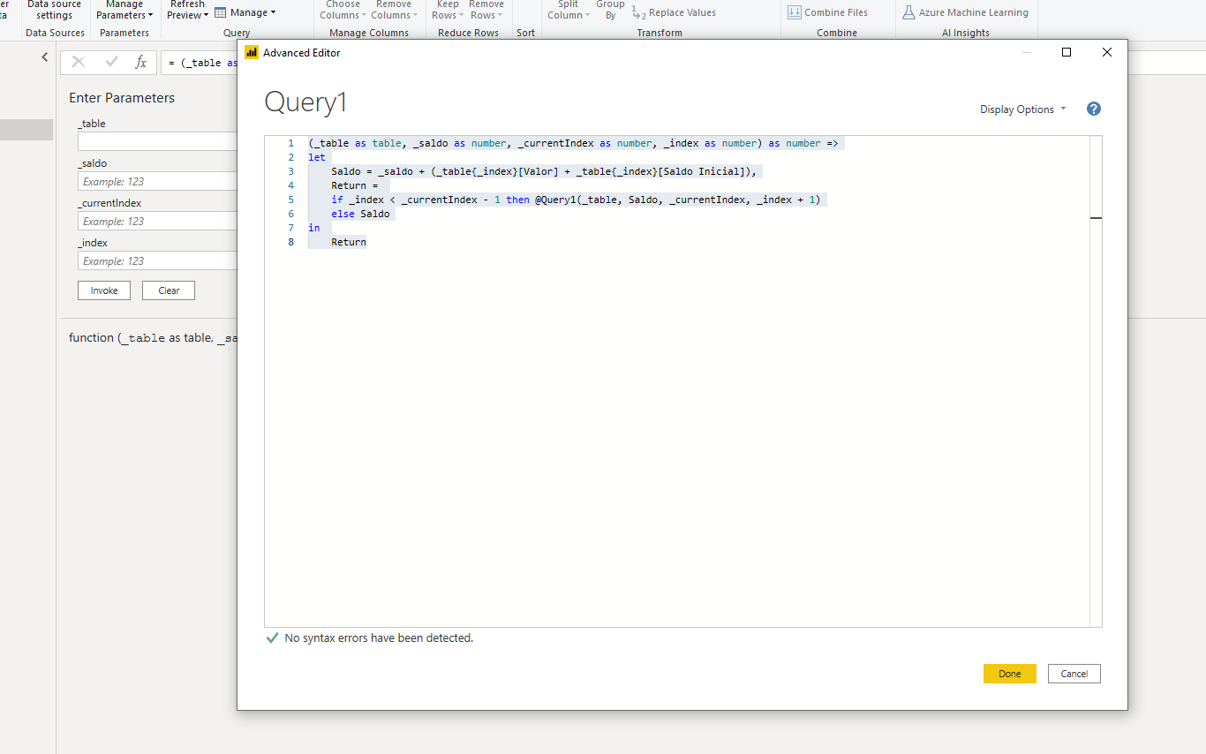Focus the _index parameter field
Viewport: 1206px width, 754px height.
pyautogui.click(x=157, y=260)
